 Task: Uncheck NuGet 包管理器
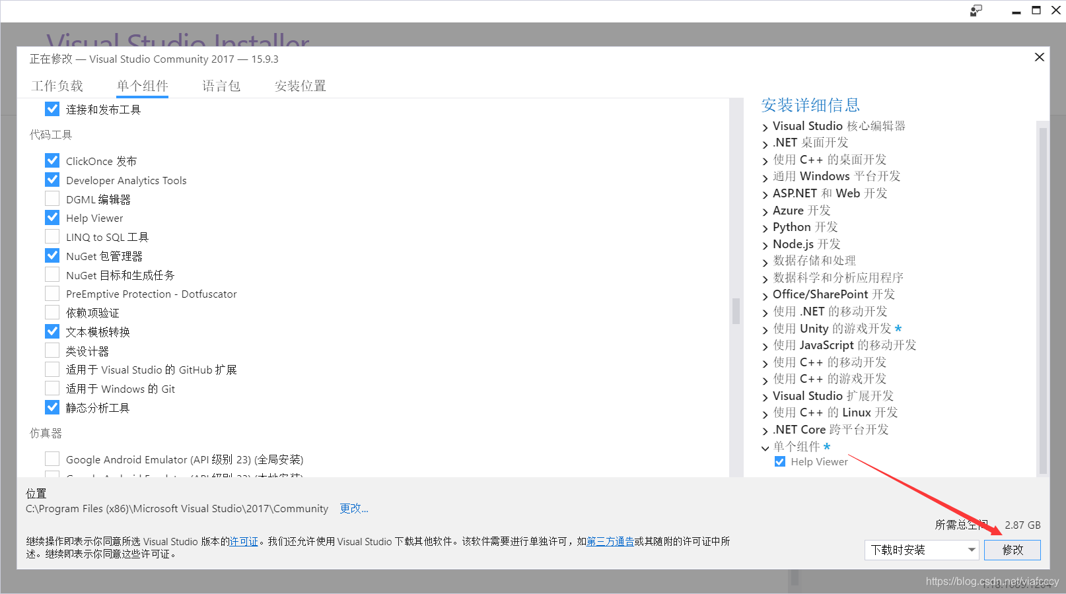[x=52, y=255]
